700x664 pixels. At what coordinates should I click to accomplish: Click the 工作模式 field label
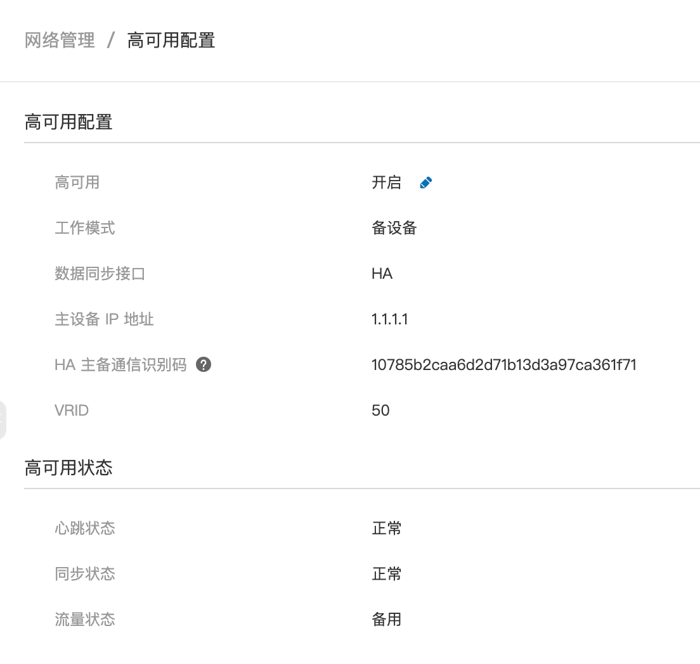pos(85,228)
